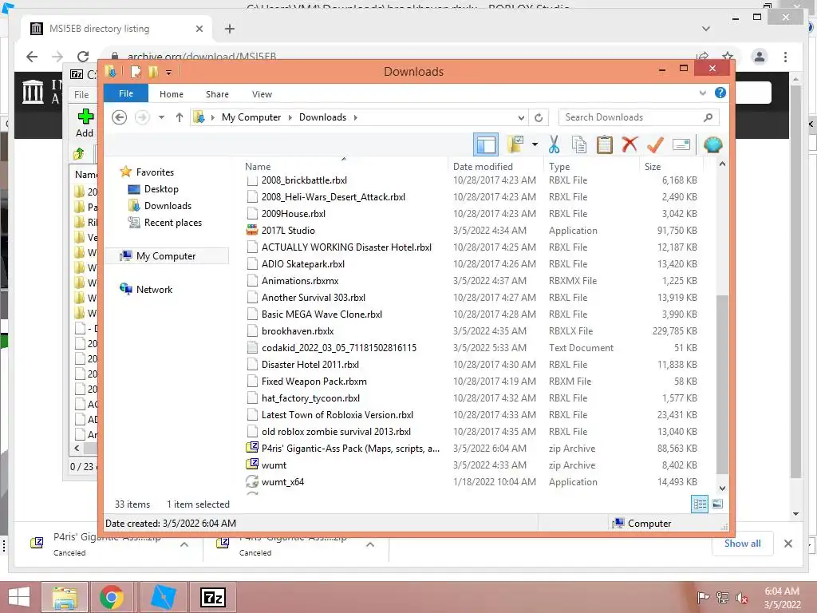The image size is (817, 613).
Task: Click the Cut scissors icon
Action: point(554,144)
